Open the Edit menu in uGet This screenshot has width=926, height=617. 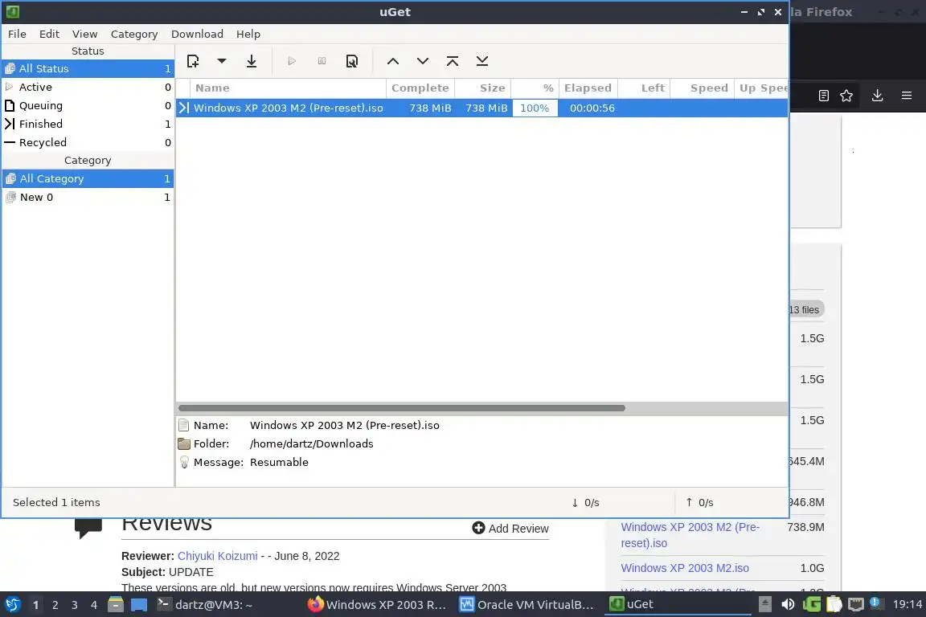49,35
